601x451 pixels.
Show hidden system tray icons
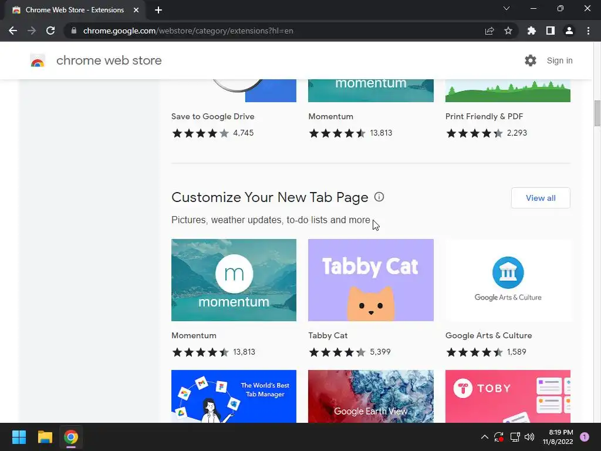point(484,437)
